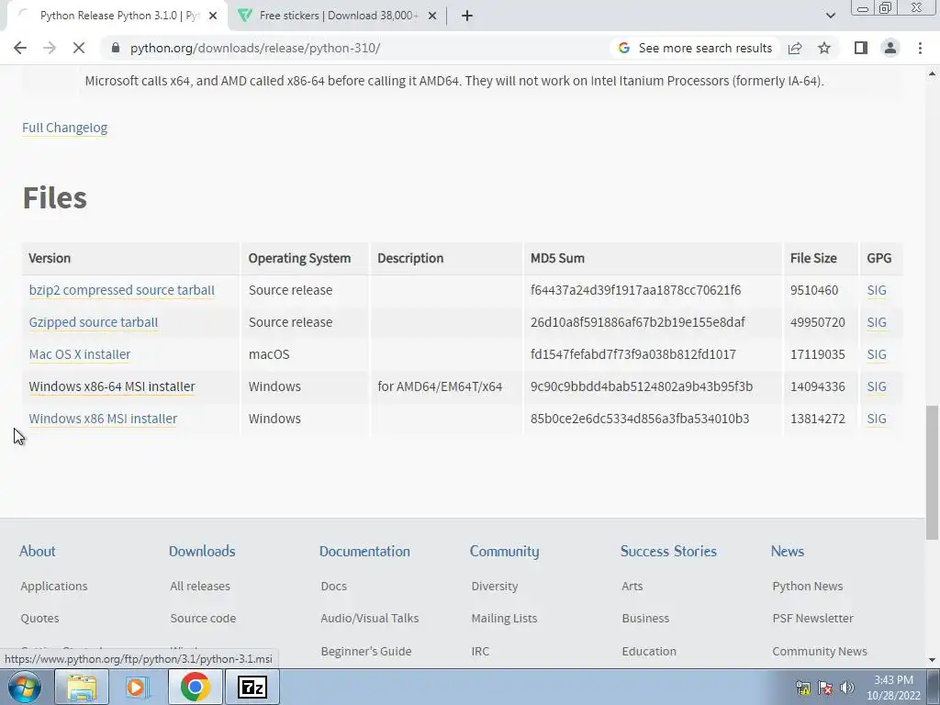Open Windows Media Player taskbar icon

(138, 687)
